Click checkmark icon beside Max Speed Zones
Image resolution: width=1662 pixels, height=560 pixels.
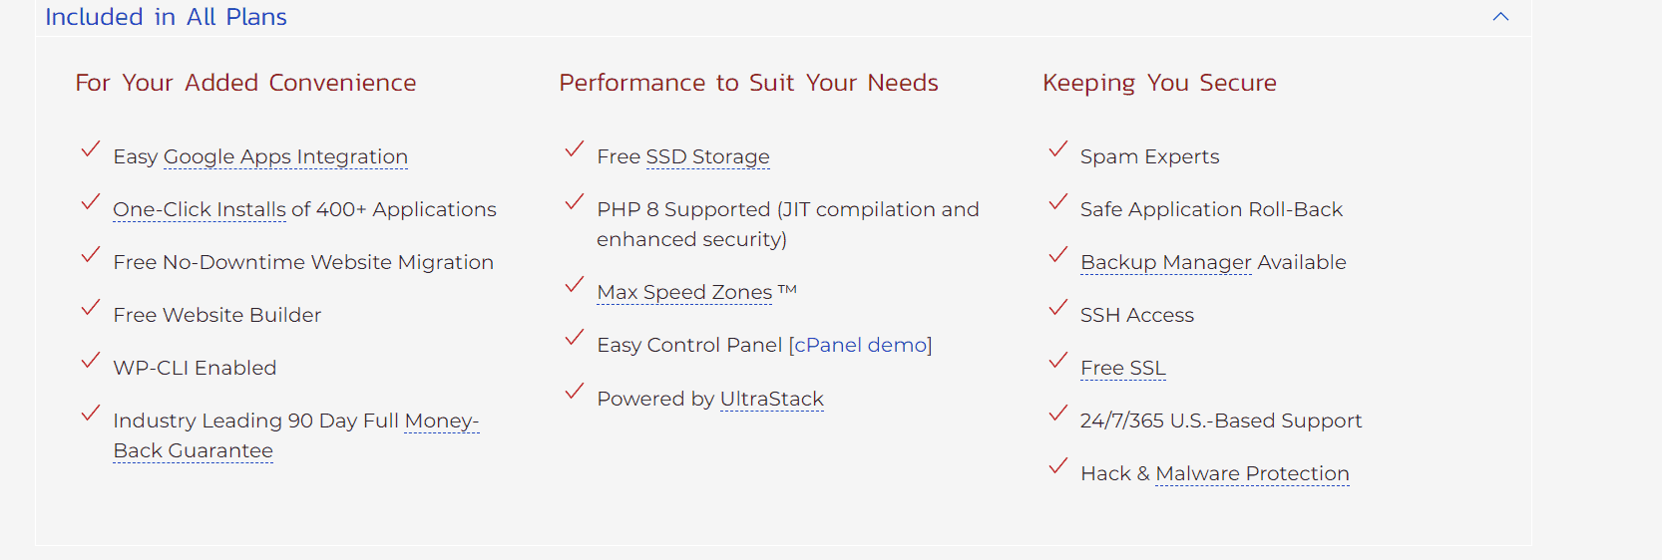575,285
